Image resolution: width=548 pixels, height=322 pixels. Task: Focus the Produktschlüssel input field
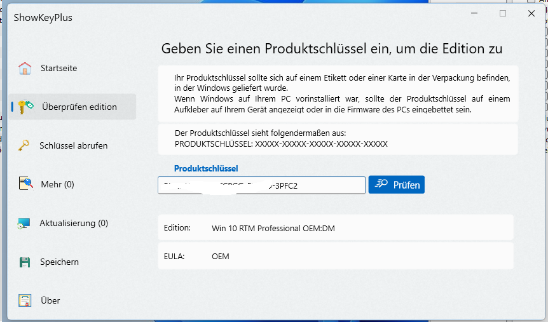261,185
